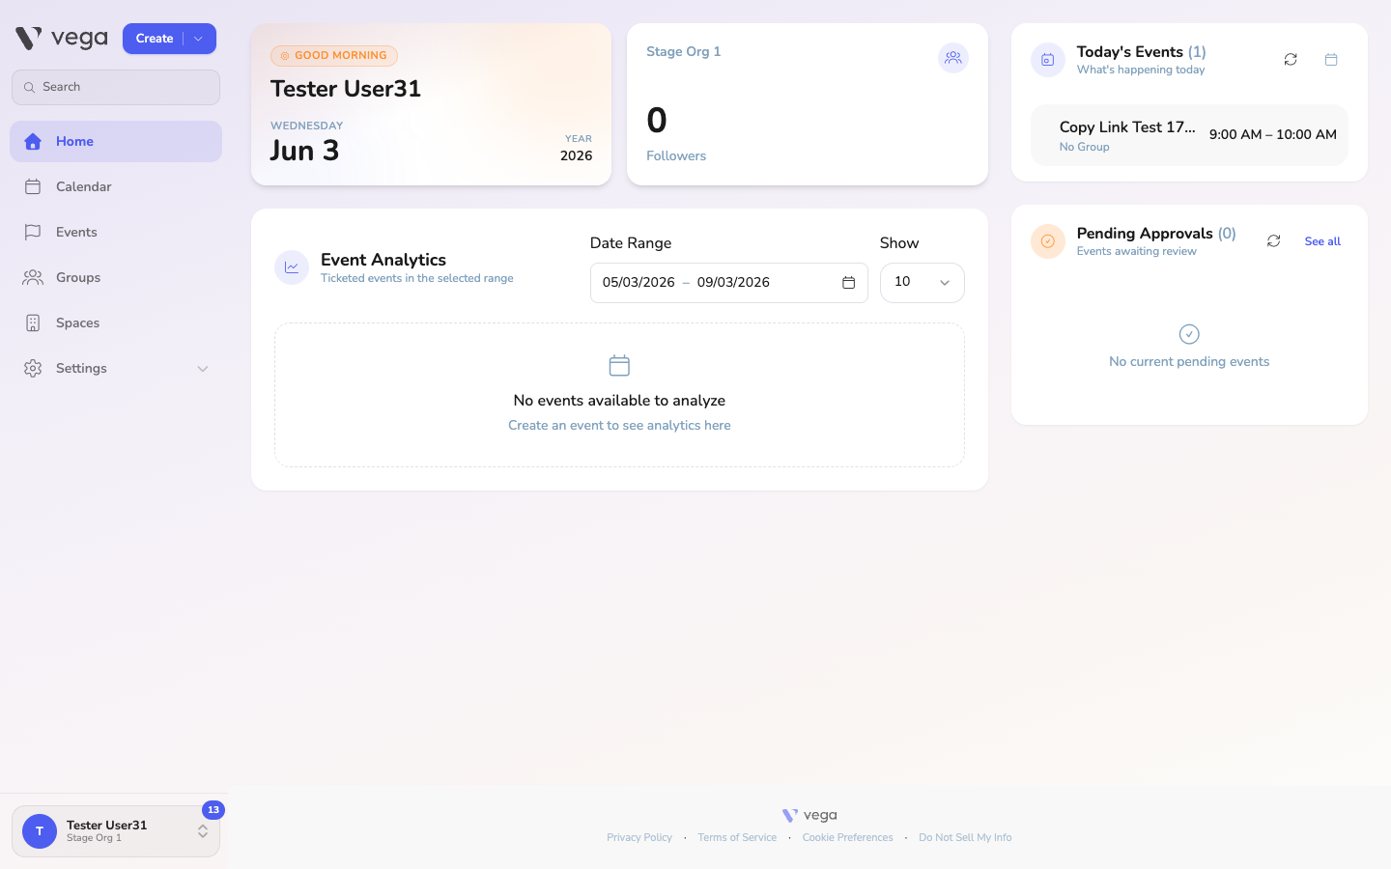This screenshot has height=869, width=1391.
Task: Open the Home menu item
Action: (x=116, y=141)
